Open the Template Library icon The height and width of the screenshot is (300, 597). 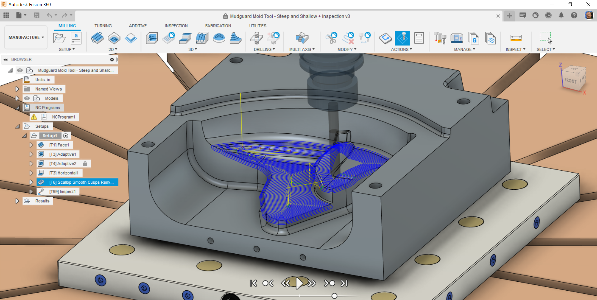coord(490,39)
